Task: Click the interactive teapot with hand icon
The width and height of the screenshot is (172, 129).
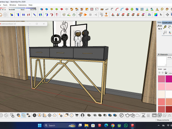Action: (x=133, y=115)
